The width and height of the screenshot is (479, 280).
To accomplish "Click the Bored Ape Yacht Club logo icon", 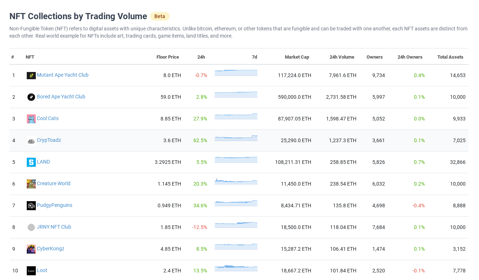I will (31, 97).
